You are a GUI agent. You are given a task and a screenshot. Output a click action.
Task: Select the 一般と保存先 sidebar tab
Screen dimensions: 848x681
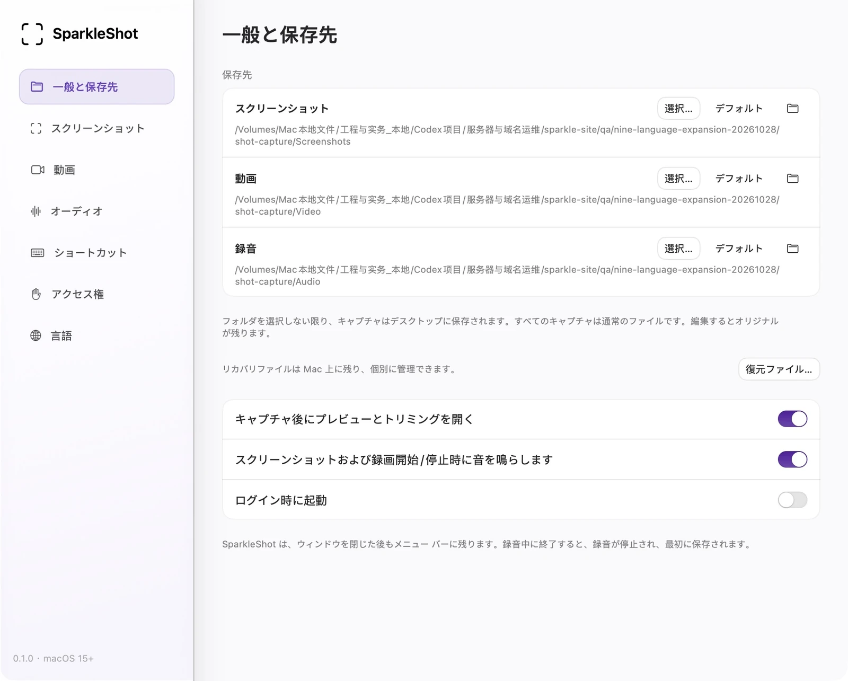point(97,87)
